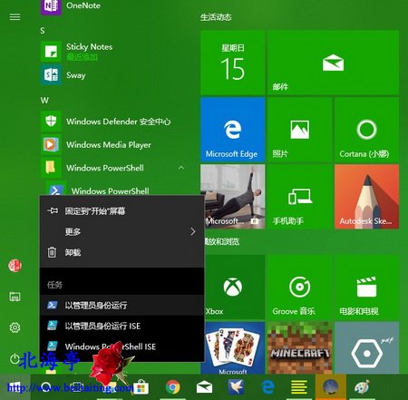Viewport: 408px width, 400px height.
Task: Open Settings gear in Start sidebar
Action: 15,327
